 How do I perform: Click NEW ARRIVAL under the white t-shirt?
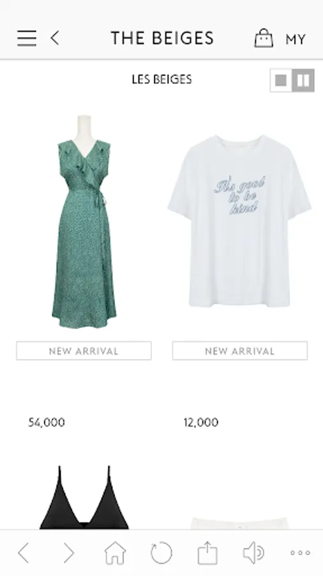pos(240,351)
